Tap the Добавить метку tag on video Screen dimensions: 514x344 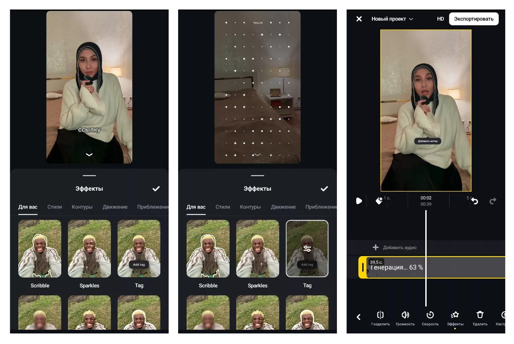[x=427, y=141]
